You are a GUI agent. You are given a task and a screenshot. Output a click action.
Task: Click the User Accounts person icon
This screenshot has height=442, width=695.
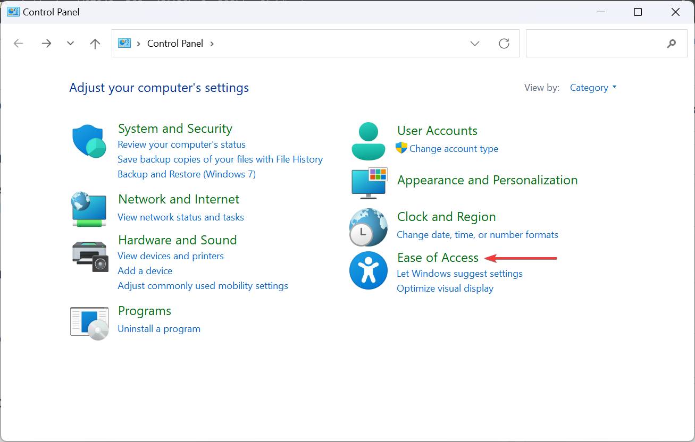369,141
